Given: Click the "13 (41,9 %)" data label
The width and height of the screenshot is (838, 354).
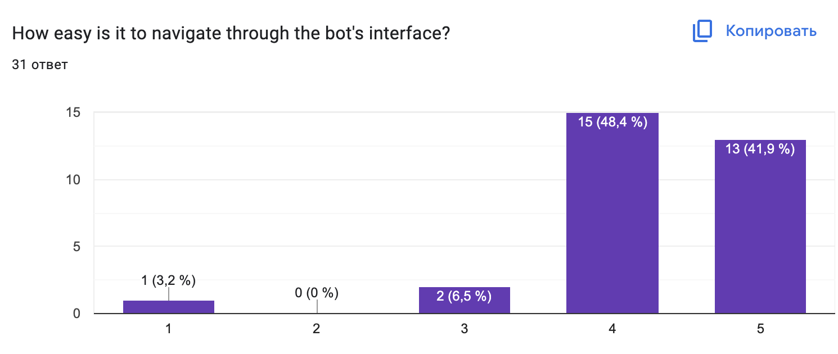Looking at the screenshot, I should point(760,149).
